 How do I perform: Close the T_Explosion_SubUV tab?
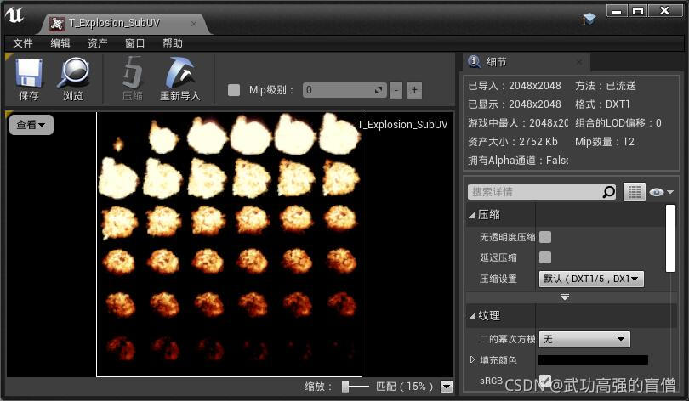(194, 24)
